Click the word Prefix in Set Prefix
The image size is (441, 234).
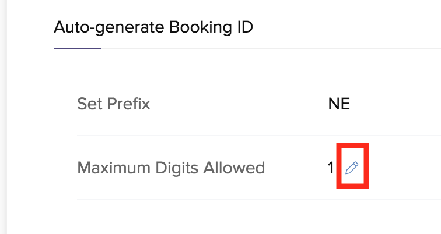click(128, 104)
